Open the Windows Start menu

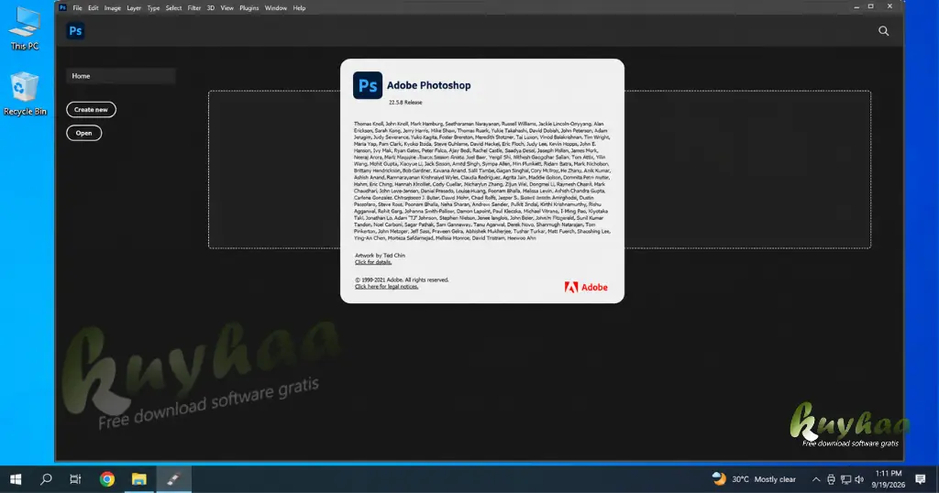(16, 479)
